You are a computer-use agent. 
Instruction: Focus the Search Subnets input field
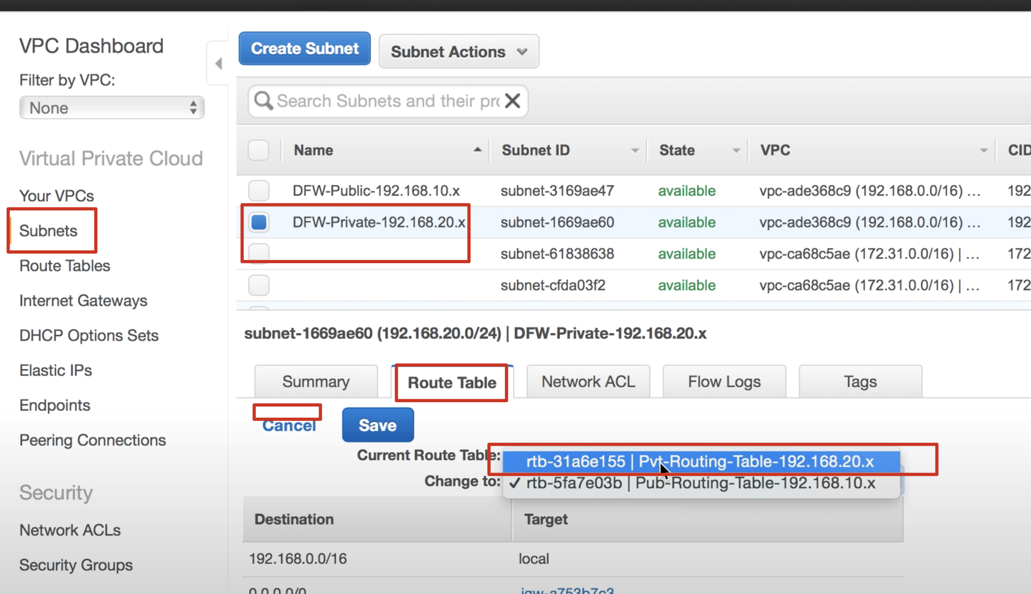tap(387, 101)
